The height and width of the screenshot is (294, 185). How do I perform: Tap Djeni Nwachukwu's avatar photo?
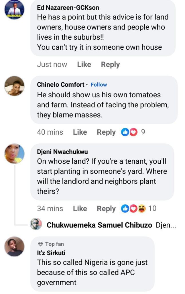[14, 154]
